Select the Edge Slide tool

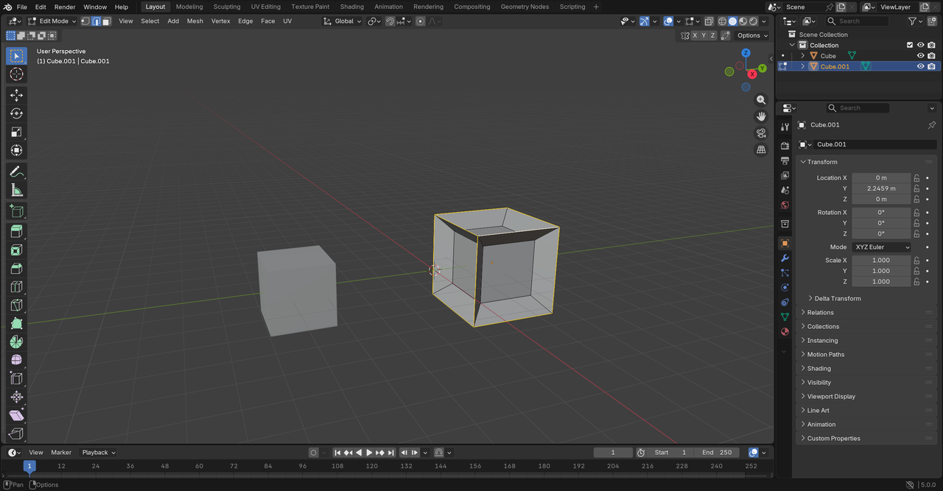16,378
